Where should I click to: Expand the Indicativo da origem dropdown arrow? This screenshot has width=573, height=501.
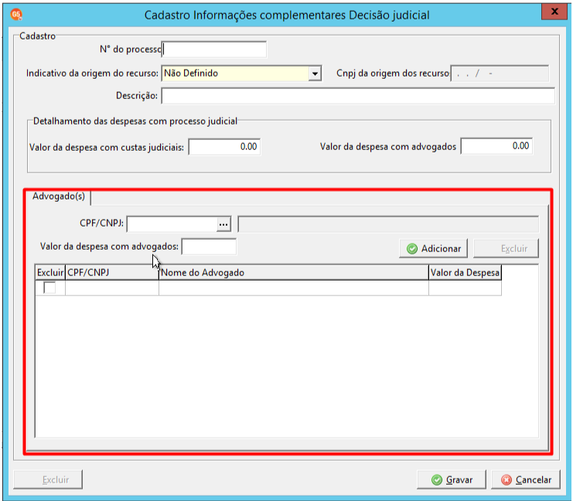click(x=315, y=73)
